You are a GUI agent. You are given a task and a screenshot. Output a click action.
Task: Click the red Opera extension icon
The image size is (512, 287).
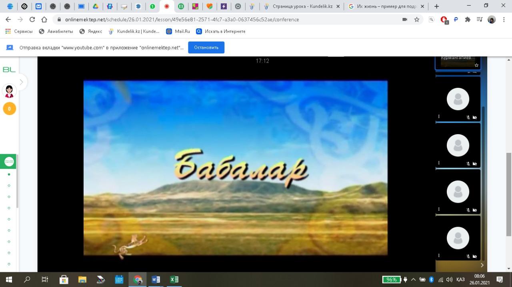(444, 20)
